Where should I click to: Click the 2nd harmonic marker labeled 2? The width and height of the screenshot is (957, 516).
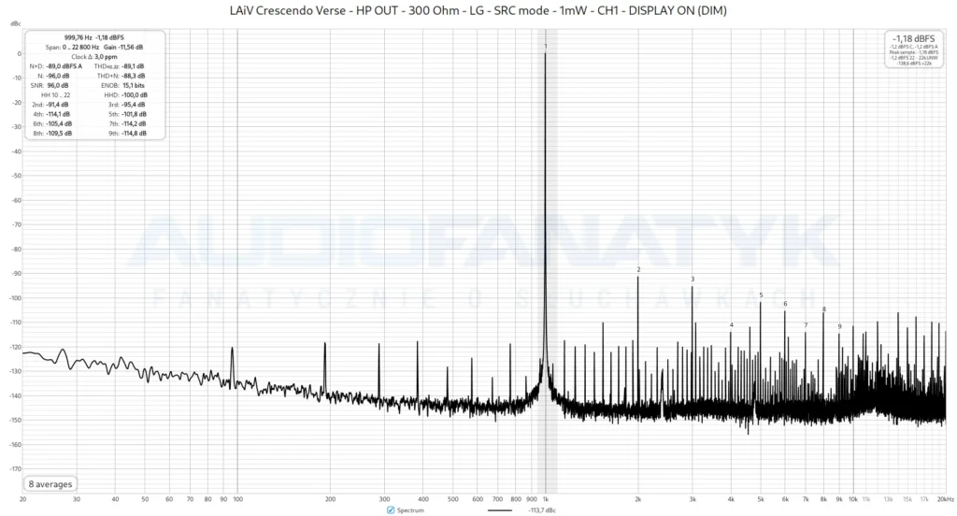click(638, 269)
